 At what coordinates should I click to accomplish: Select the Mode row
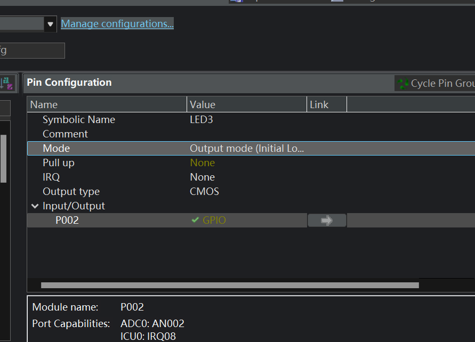click(251, 148)
